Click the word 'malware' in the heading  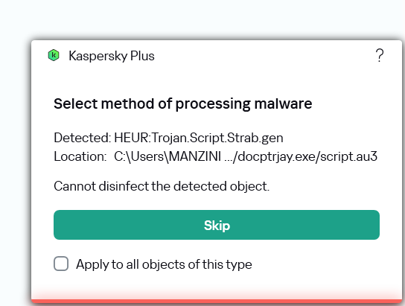(x=284, y=103)
